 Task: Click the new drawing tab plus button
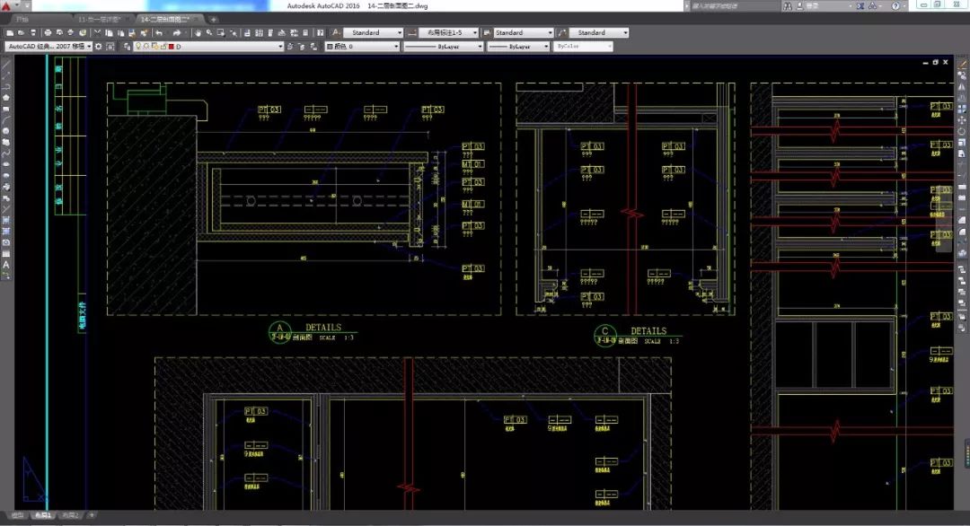click(214, 19)
